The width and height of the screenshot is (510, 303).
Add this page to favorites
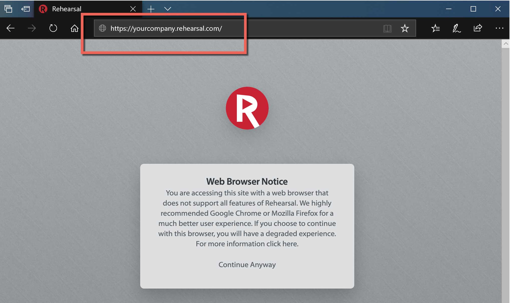pos(405,28)
